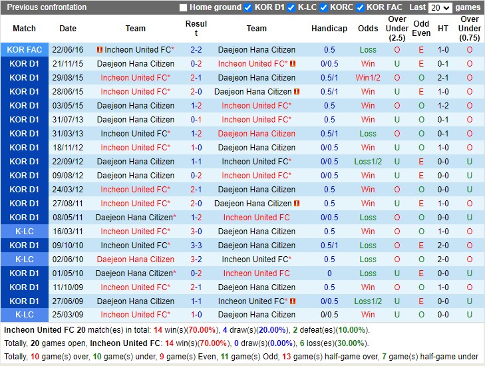Uncheck the KOR FAC checkbox

pyautogui.click(x=360, y=8)
